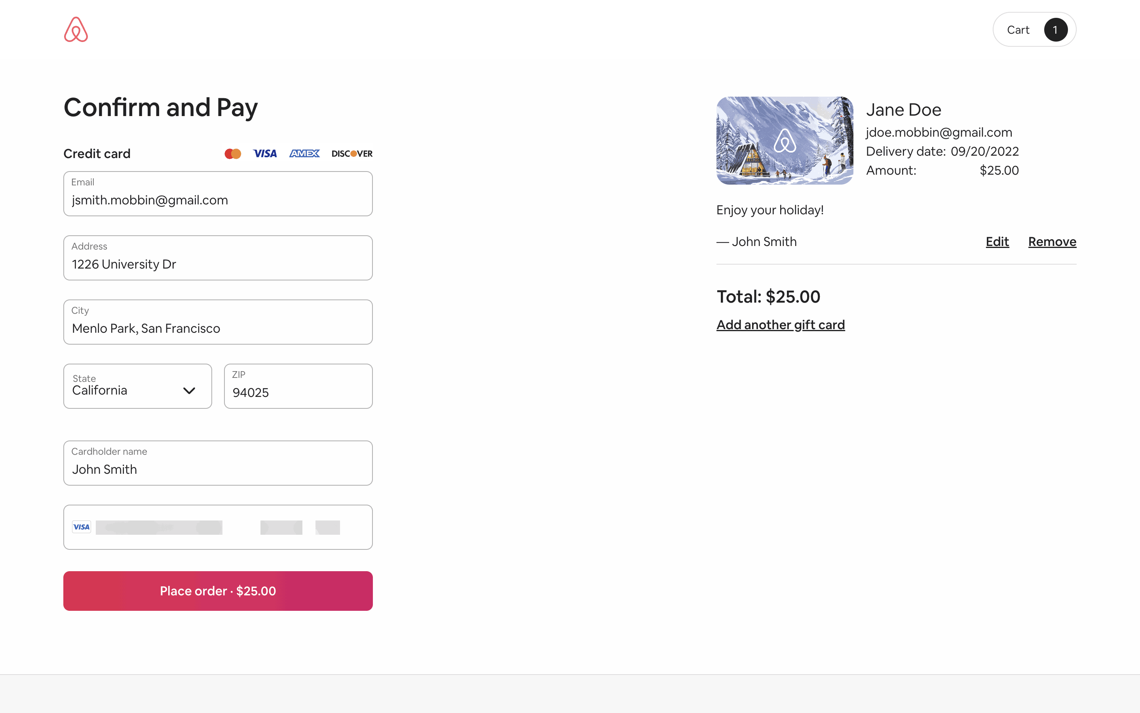
Task: Remove the Jane Doe gift card
Action: (1052, 242)
